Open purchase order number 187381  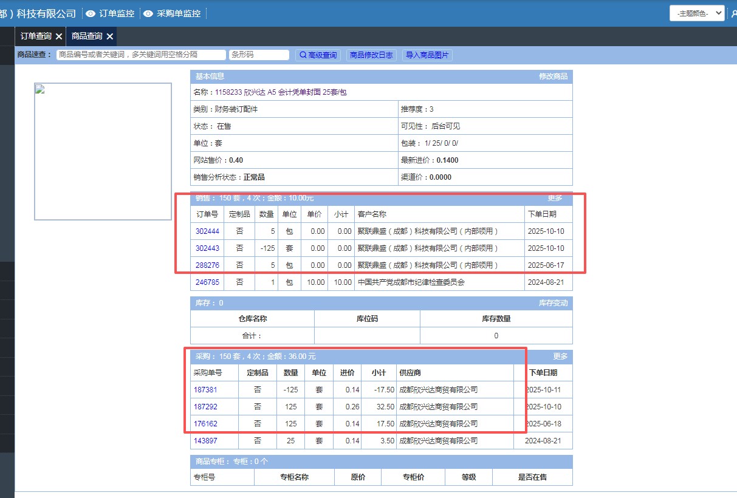[205, 390]
